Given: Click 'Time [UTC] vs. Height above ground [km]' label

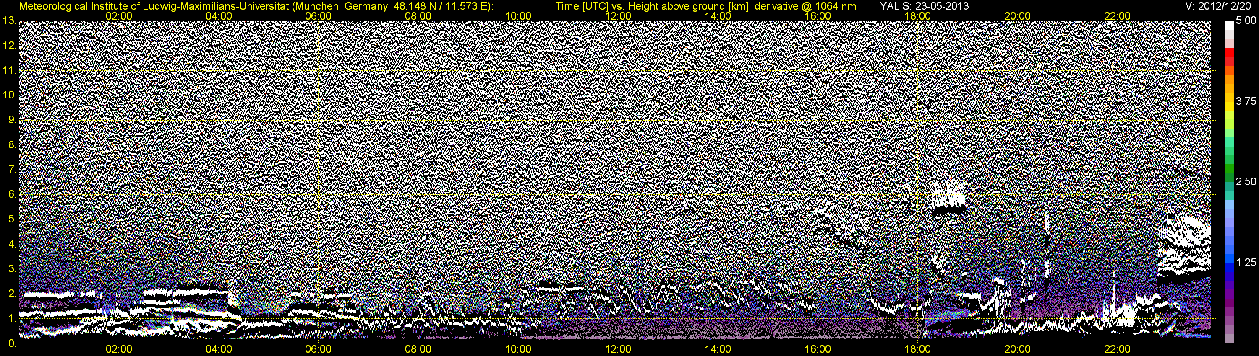Looking at the screenshot, I should click(x=650, y=6).
